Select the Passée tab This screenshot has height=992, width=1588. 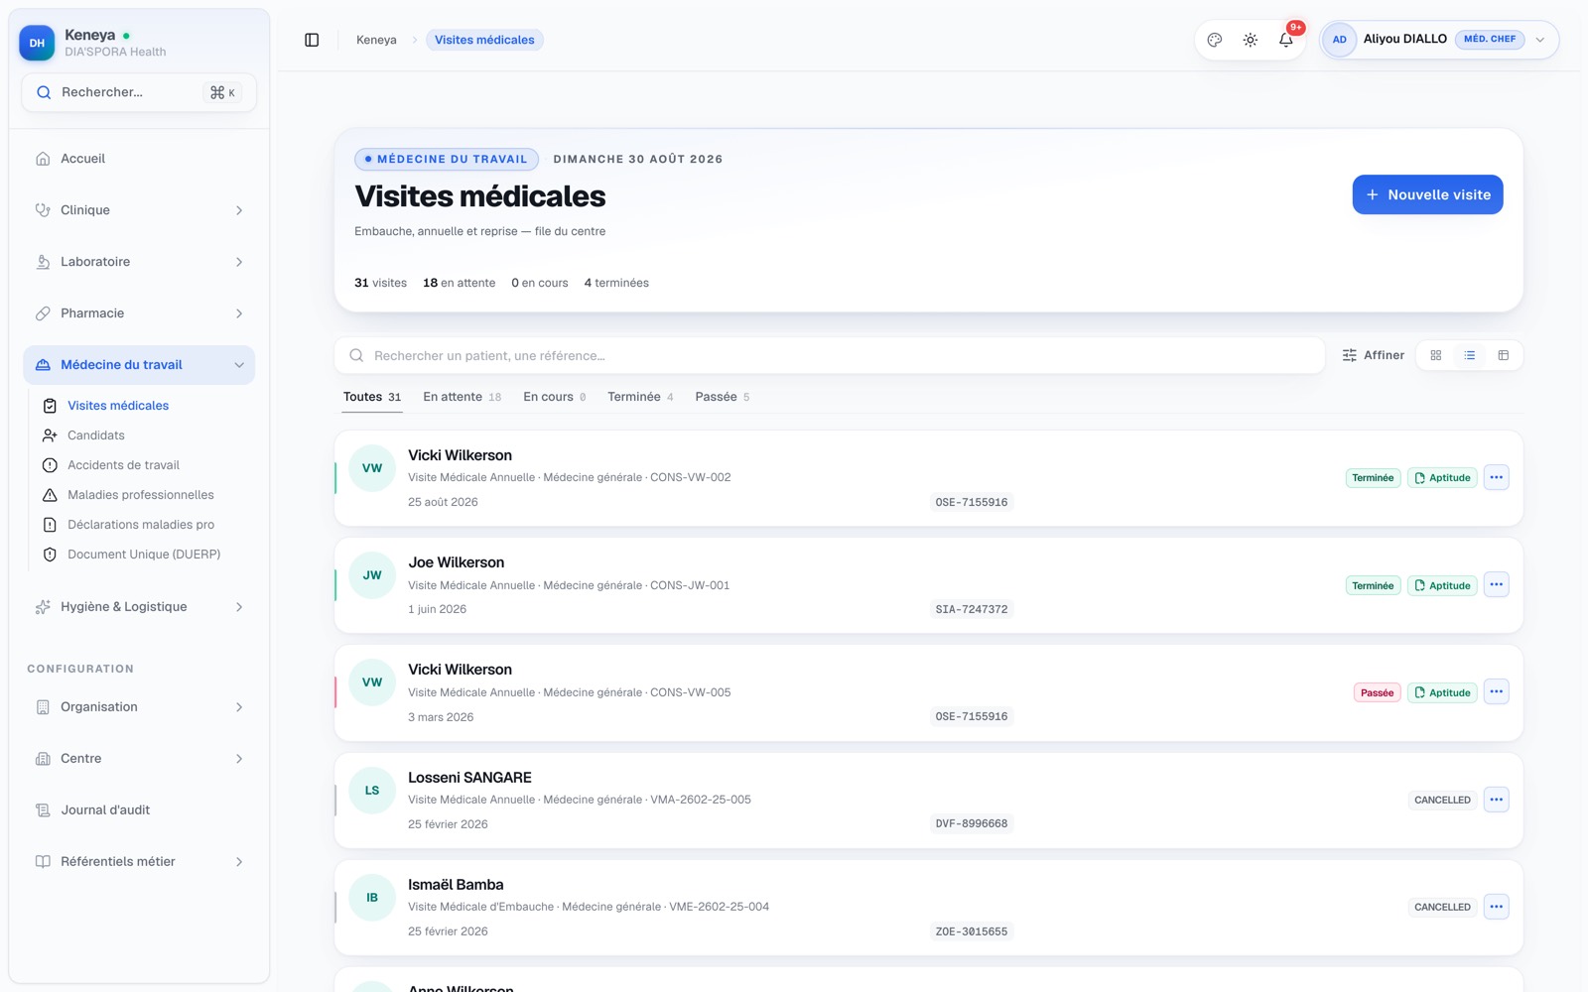pyautogui.click(x=723, y=397)
